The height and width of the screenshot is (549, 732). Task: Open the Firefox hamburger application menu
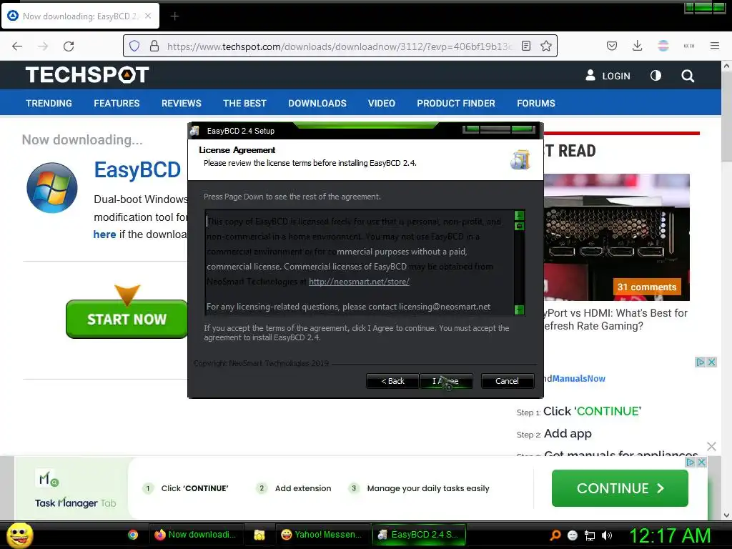(714, 46)
